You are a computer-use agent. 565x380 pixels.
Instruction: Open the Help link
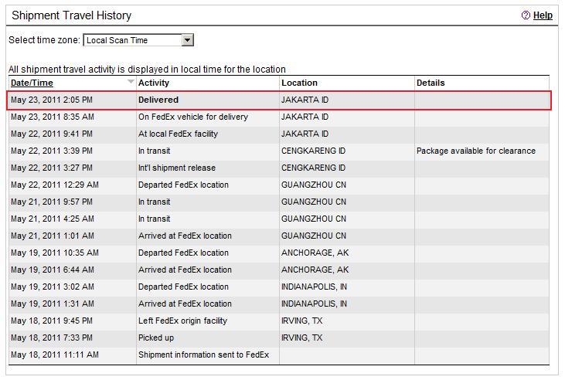[543, 15]
